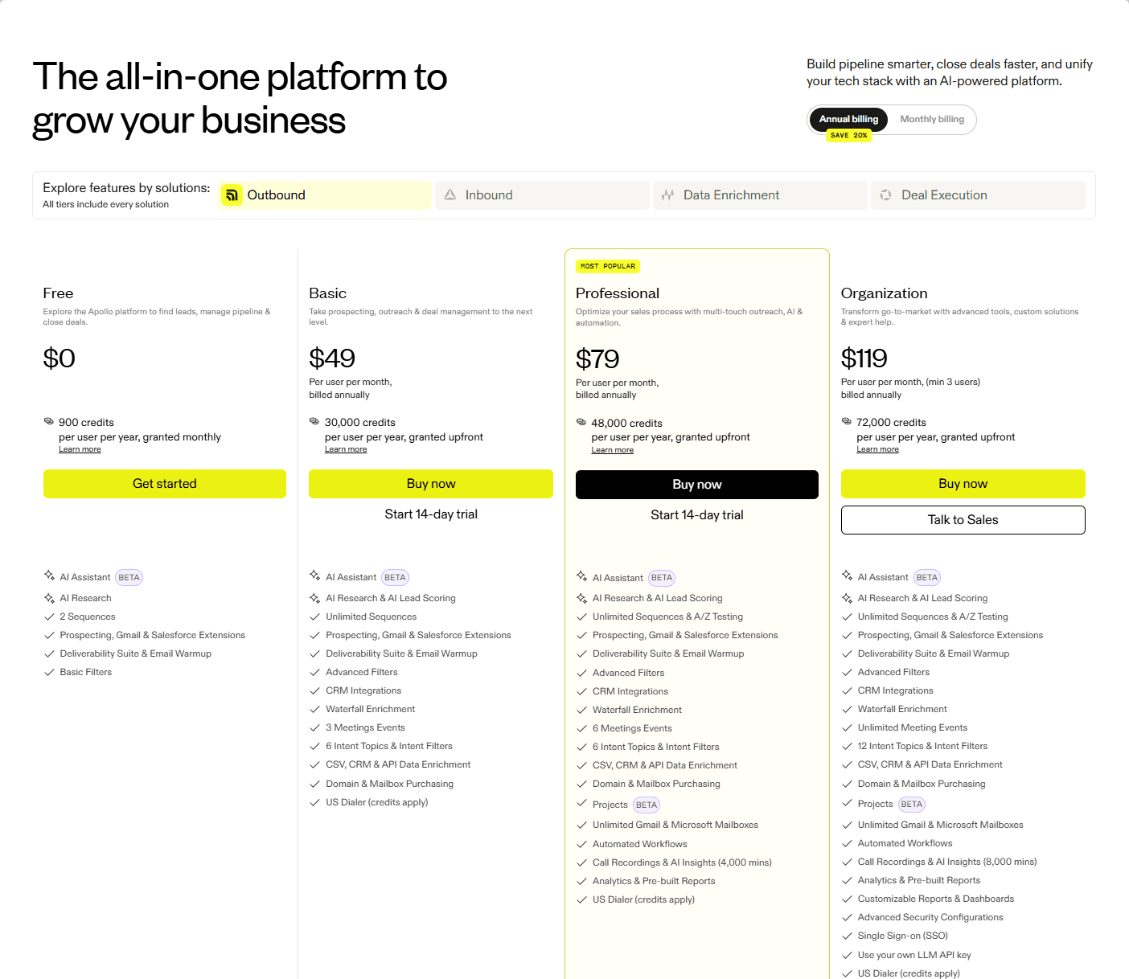Switch to Monthly billing
The width and height of the screenshot is (1129, 979).
(931, 119)
